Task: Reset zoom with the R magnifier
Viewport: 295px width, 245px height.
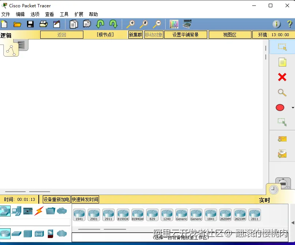Action: pos(144,24)
